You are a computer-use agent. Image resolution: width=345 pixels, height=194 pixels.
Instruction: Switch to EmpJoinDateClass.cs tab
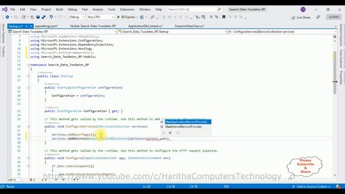click(190, 26)
